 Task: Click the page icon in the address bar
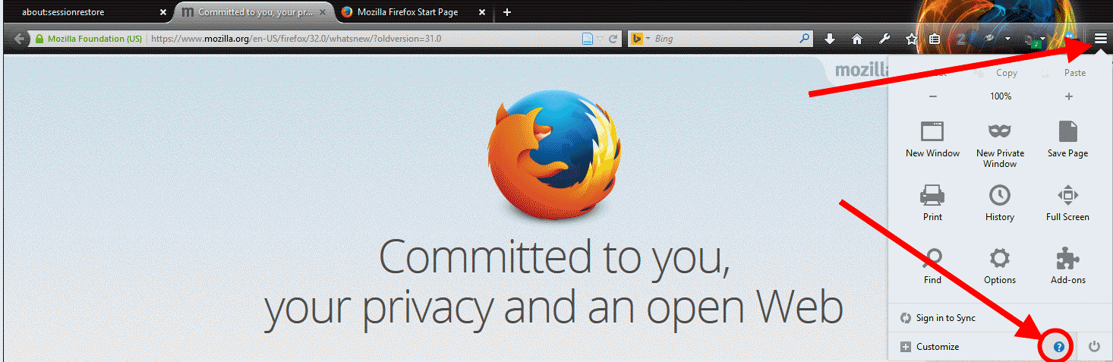[x=587, y=39]
